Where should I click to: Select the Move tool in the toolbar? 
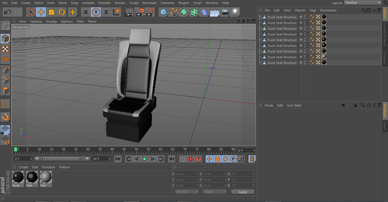tap(41, 12)
